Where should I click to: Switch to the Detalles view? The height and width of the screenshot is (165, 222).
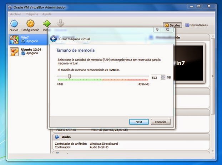pyautogui.click(x=172, y=25)
